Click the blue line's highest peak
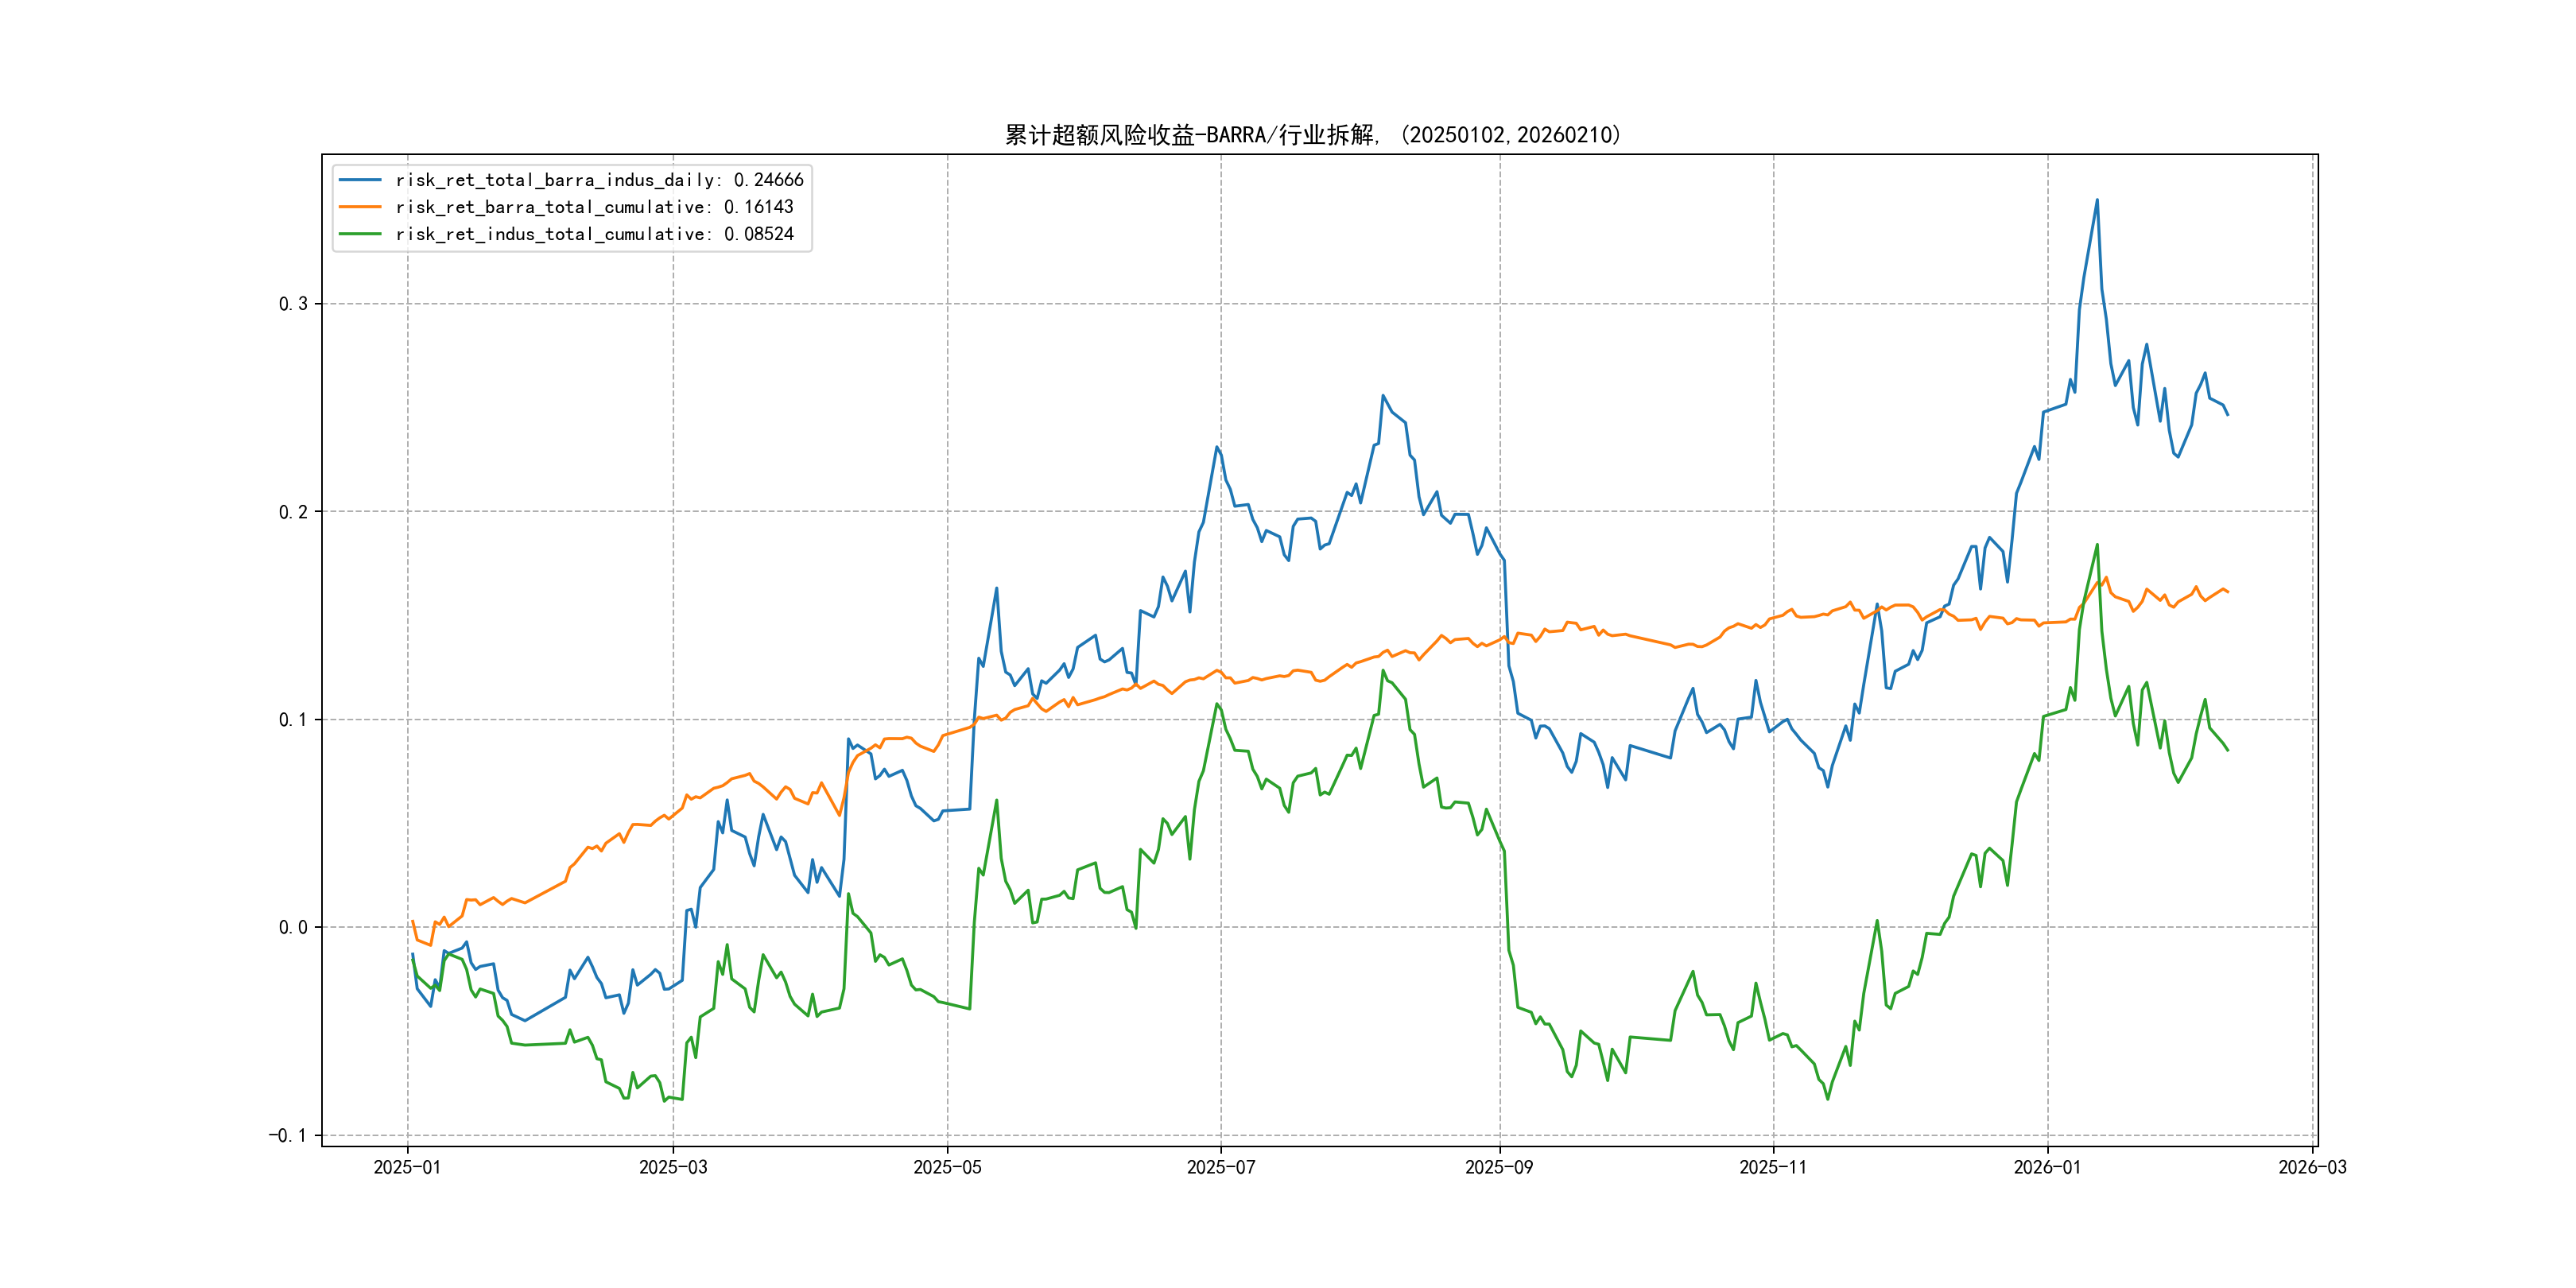Viewport: 2576px width, 1288px height. (x=2097, y=200)
